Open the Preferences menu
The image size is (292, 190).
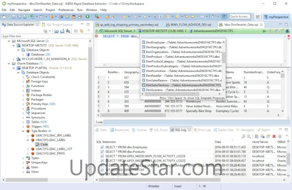pyautogui.click(x=66, y=10)
